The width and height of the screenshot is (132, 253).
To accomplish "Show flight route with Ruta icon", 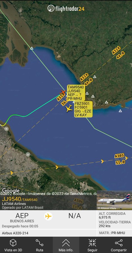I will (x=39, y=245).
